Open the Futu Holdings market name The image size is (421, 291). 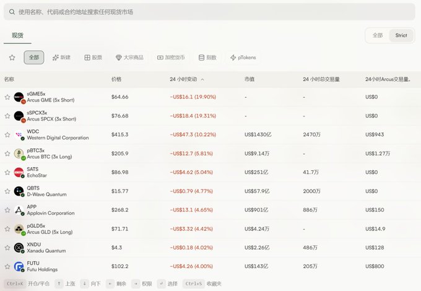coord(42,269)
